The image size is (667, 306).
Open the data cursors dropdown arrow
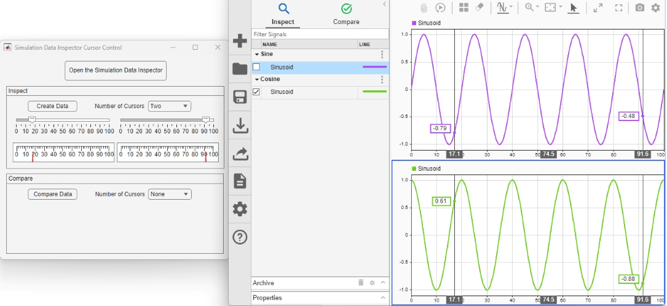(511, 7)
